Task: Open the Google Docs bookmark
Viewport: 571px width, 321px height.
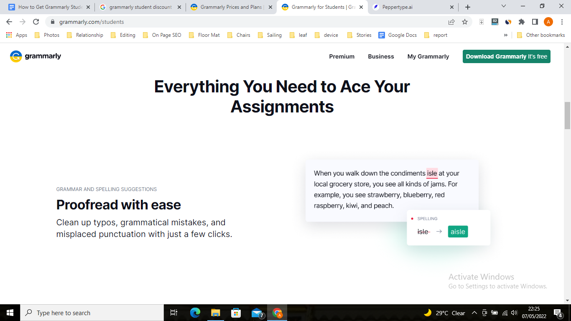Action: (398, 35)
